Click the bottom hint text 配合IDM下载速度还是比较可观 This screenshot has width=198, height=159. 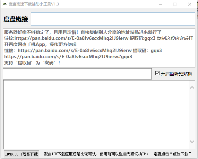[117, 154]
